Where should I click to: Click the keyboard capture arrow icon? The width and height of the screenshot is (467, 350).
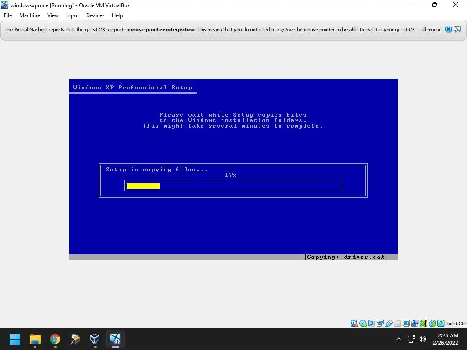(x=441, y=324)
